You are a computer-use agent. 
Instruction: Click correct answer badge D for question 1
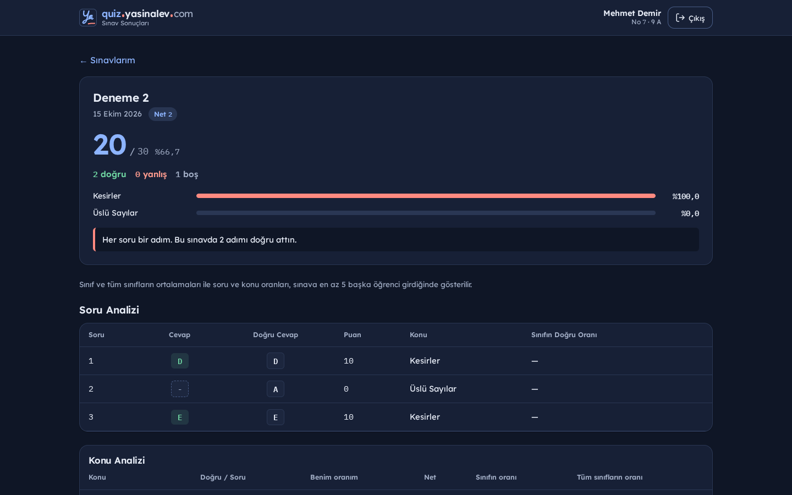tap(276, 361)
